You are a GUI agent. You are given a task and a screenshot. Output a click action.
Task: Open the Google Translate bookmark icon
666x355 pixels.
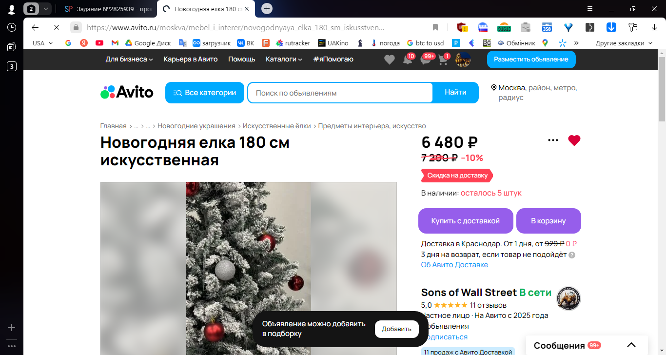click(x=182, y=43)
